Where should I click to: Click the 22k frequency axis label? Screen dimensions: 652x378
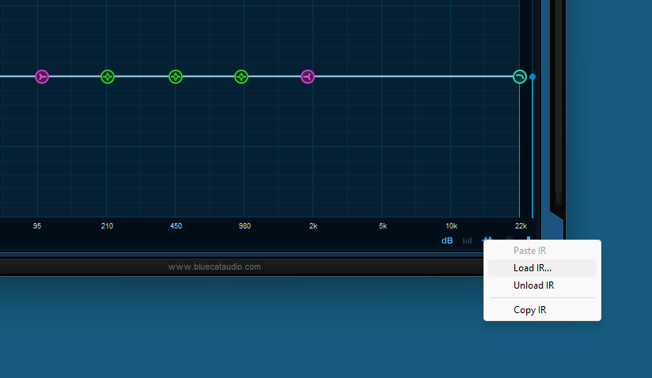coord(521,226)
